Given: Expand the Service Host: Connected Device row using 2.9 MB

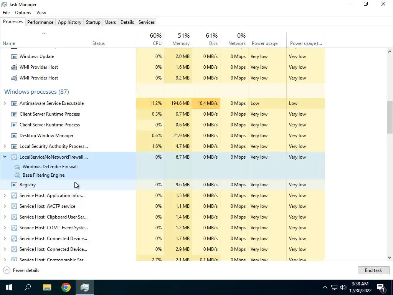Looking at the screenshot, I should click(x=5, y=249).
